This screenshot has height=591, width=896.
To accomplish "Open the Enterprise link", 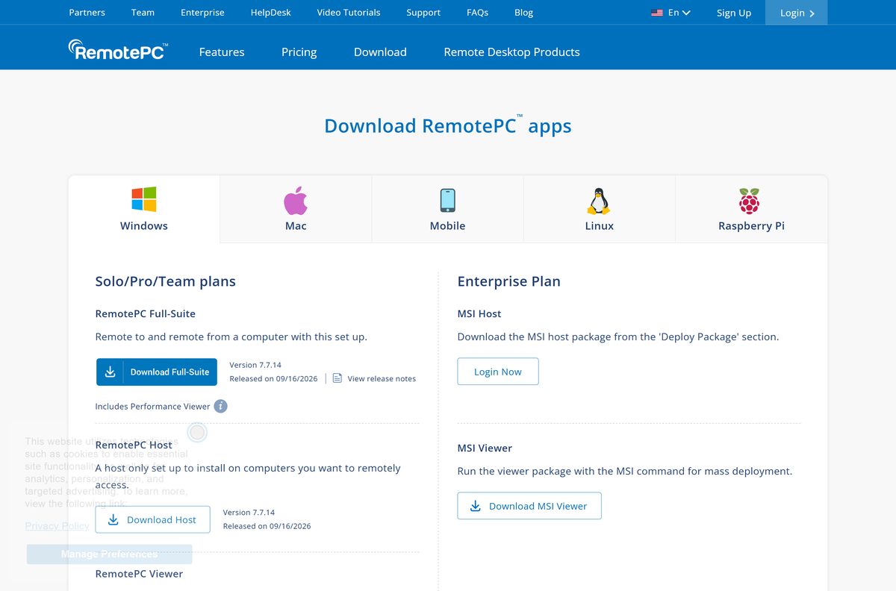I will coord(202,13).
